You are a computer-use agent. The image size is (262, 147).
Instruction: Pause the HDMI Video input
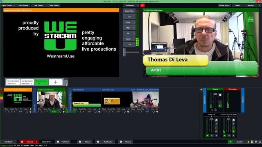[64, 109]
